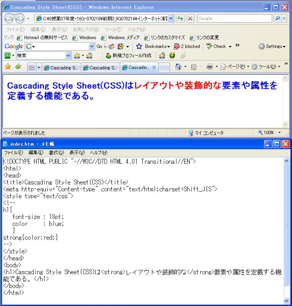The image size is (292, 306).
Task: Expand the Google Toolbar search box dropdown
Action: point(91,46)
